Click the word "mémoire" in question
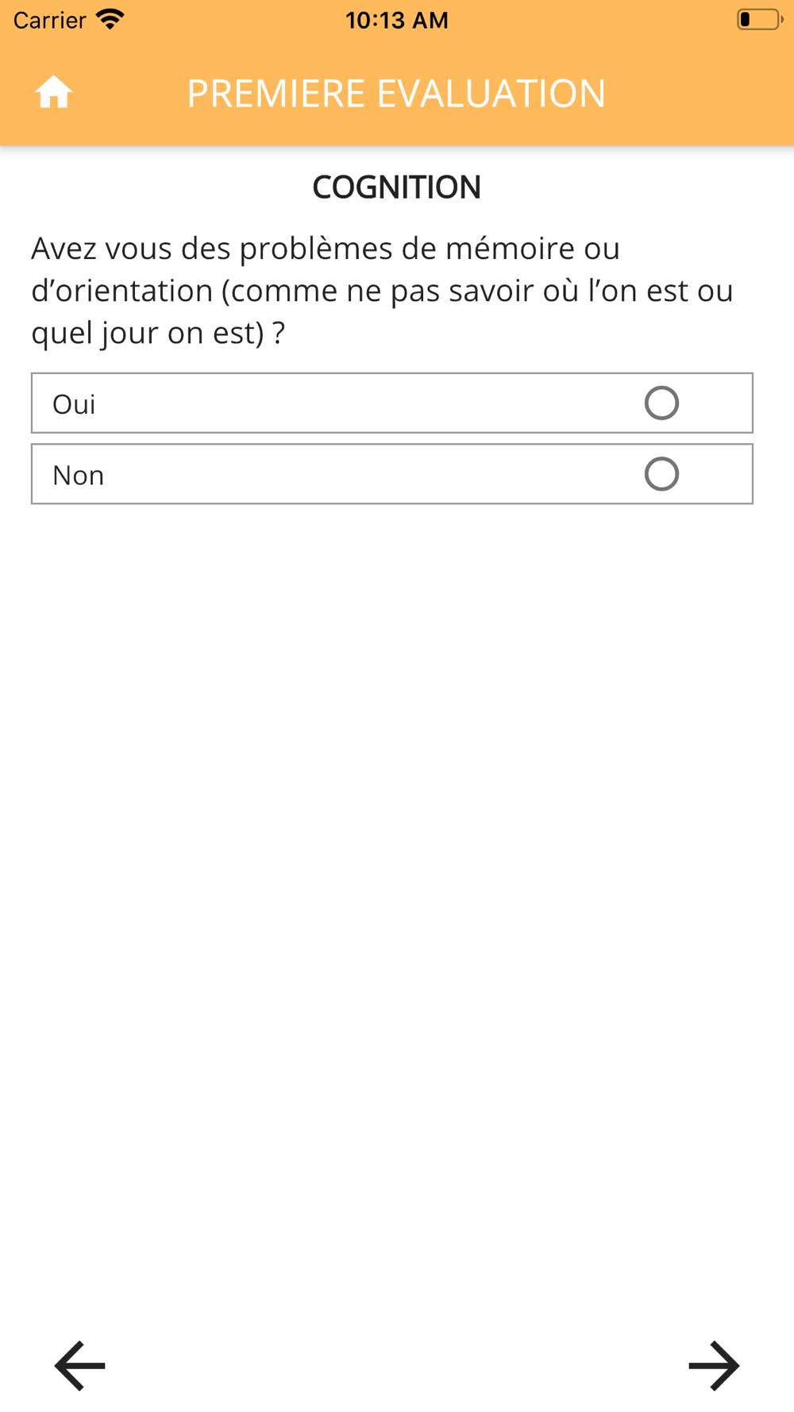 coord(510,249)
